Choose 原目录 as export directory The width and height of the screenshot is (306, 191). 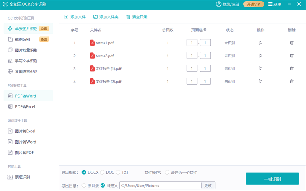[84, 186]
